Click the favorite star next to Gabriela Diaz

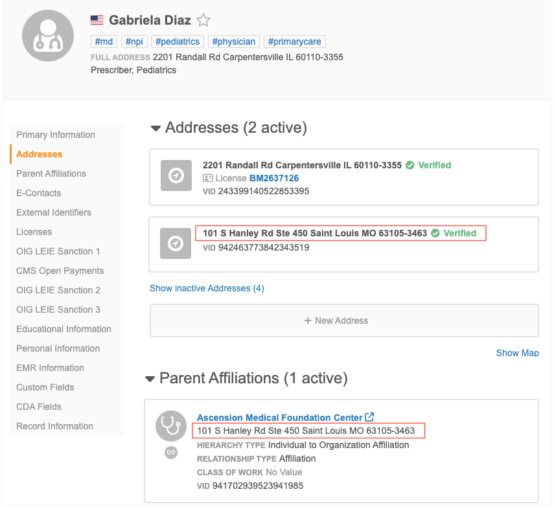203,20
